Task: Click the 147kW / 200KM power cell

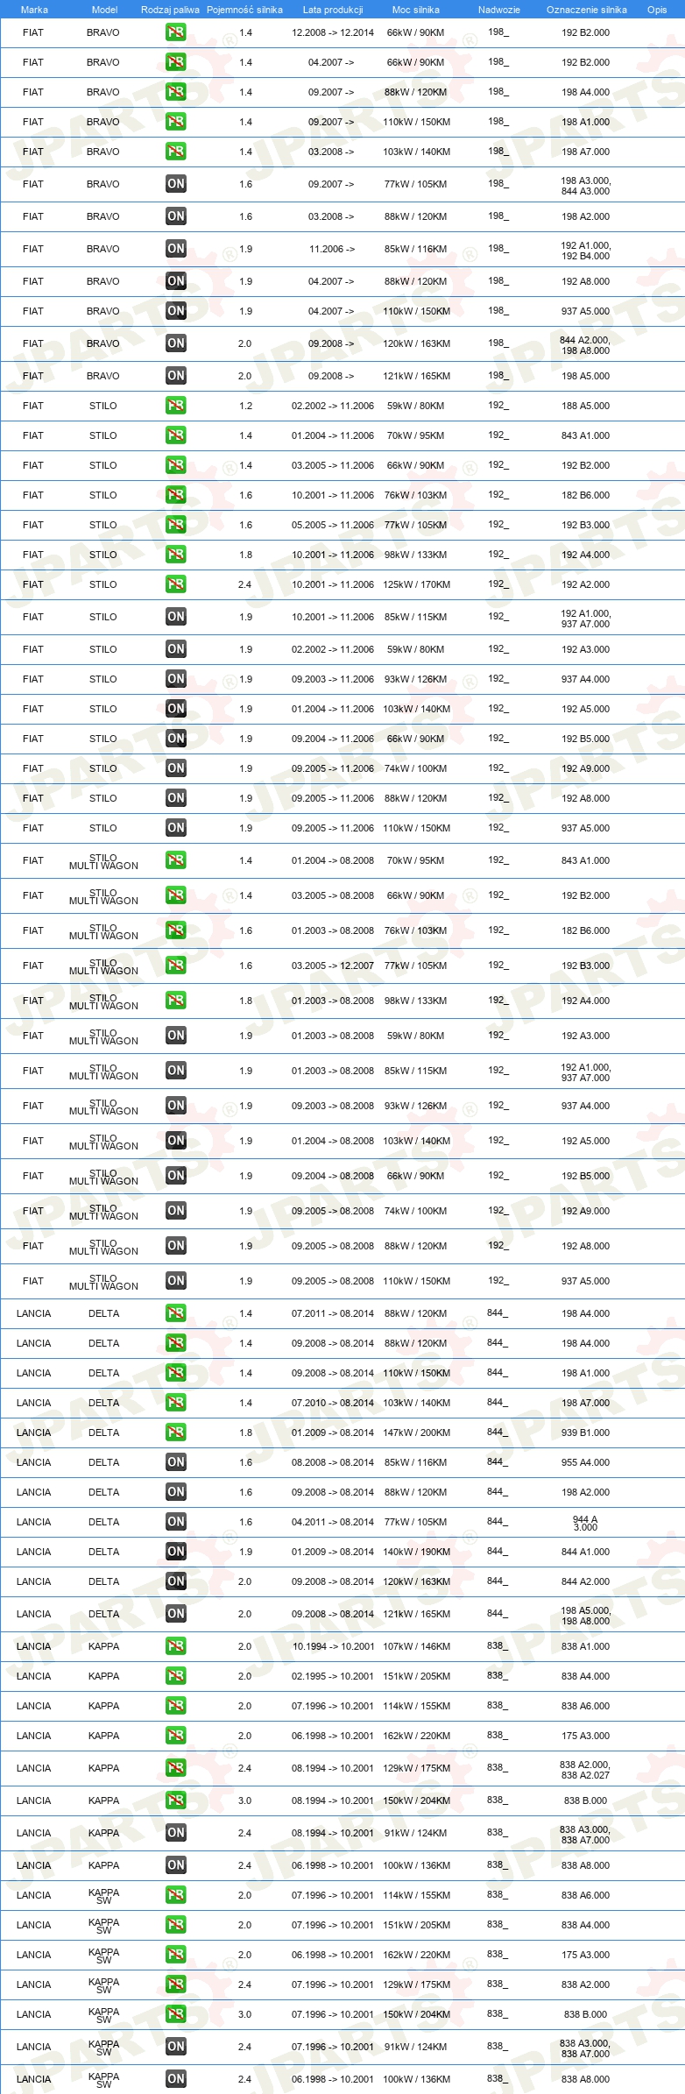Action: 416,1433
